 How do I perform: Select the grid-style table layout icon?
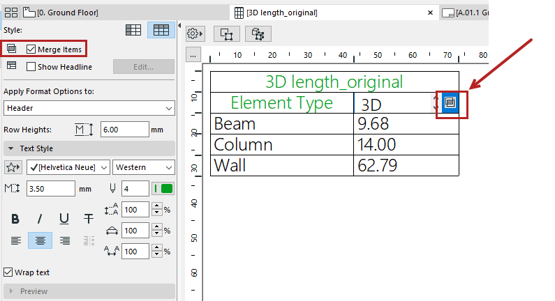[161, 30]
